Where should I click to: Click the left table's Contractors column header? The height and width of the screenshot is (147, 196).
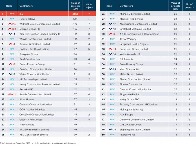click(x=26, y=6)
